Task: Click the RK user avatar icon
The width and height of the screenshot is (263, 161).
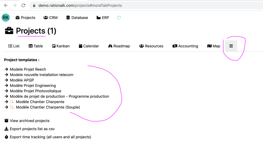Action: (6, 17)
